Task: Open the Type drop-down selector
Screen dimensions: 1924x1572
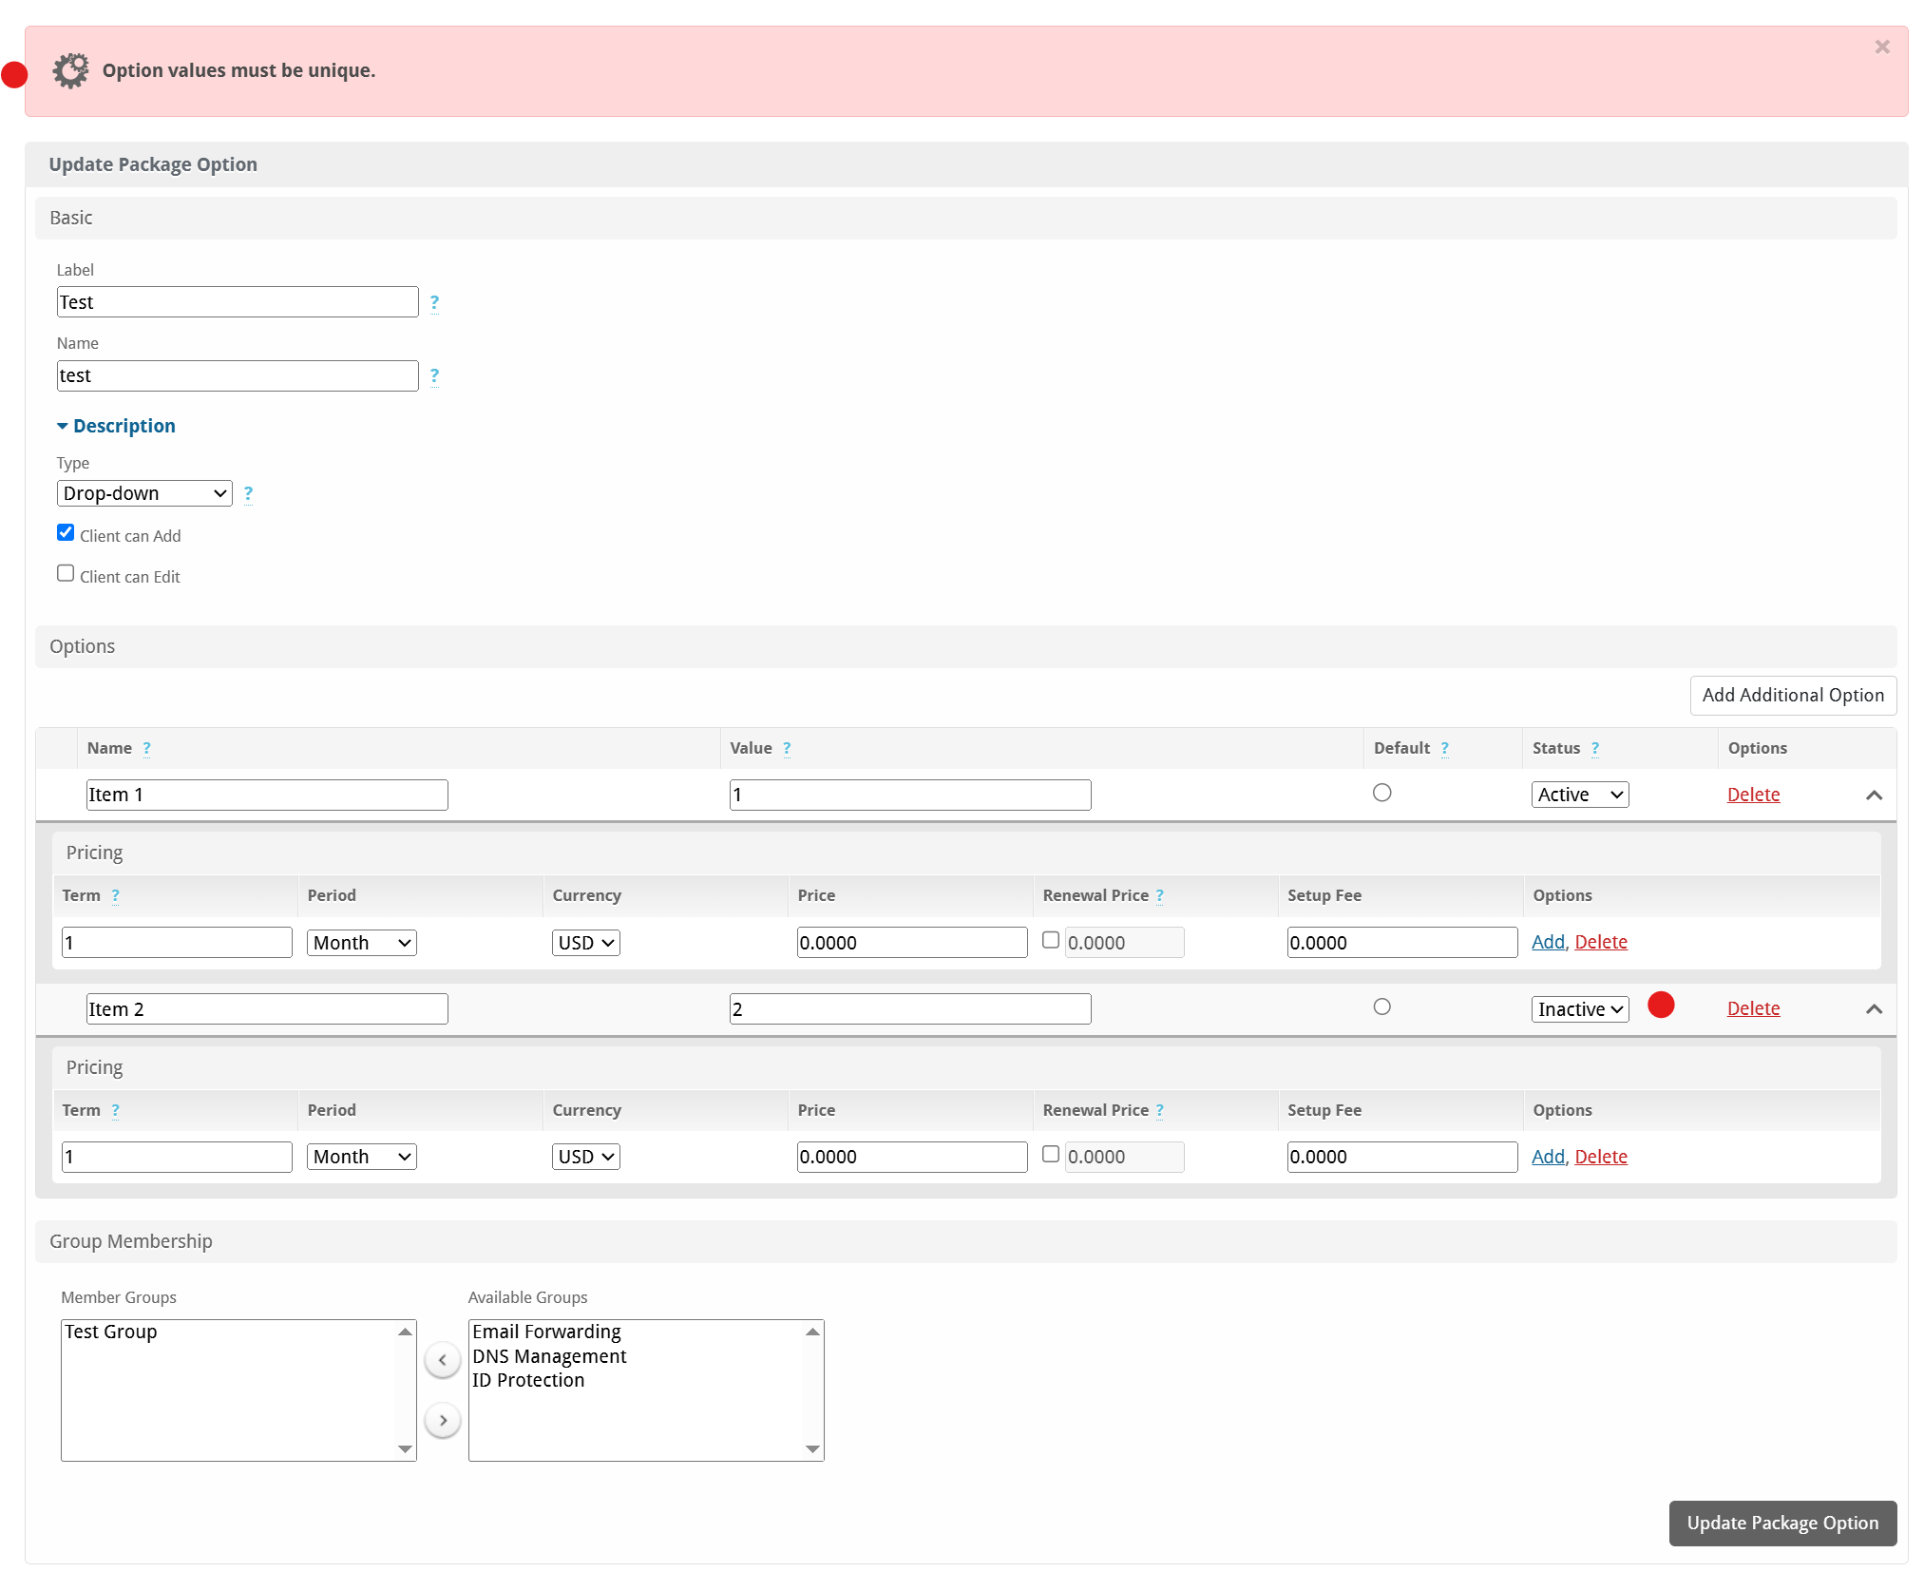Action: click(x=144, y=493)
